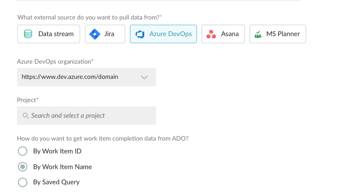The image size is (342, 193).
Task: Click the 'What external source' question text
Action: 90,17
